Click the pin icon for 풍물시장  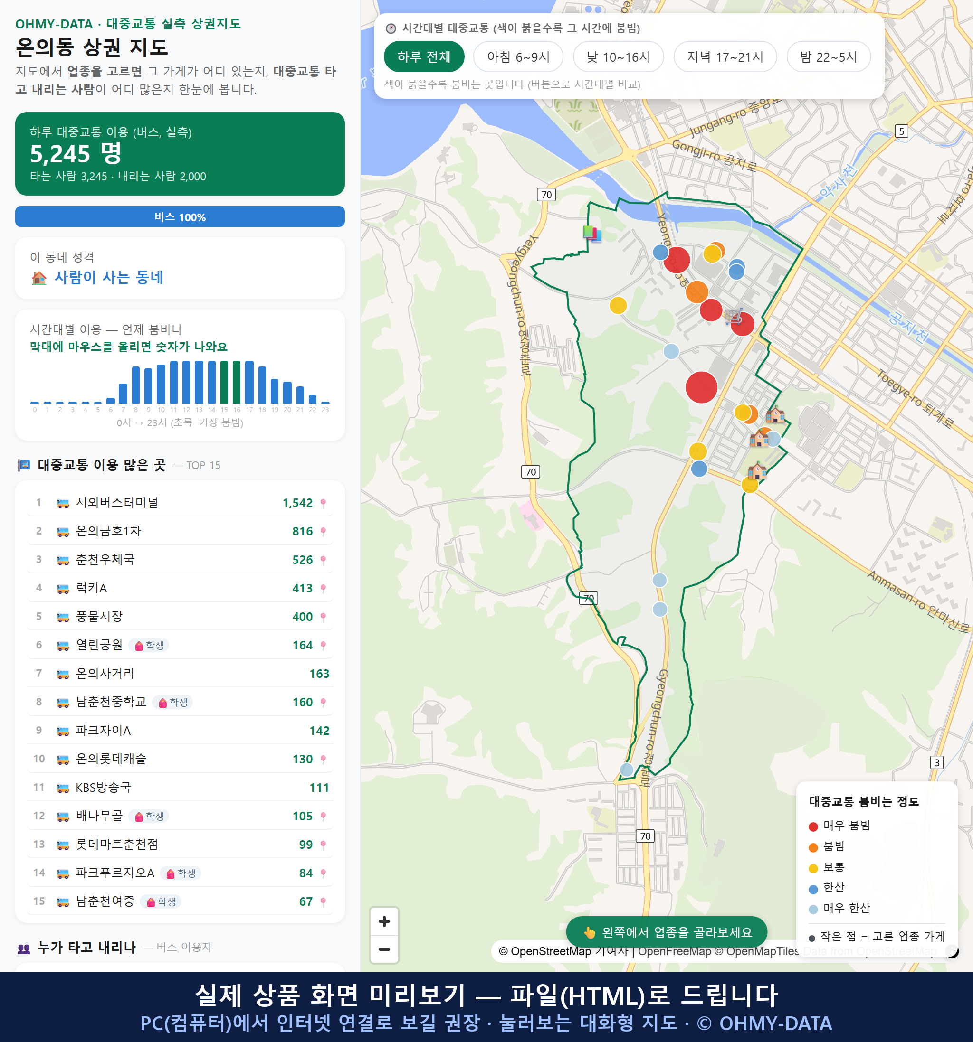[323, 617]
